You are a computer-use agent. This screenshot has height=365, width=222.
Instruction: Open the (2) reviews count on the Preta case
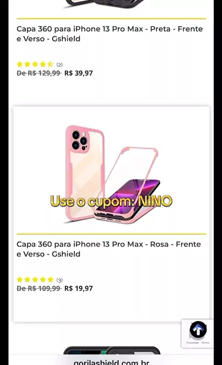pyautogui.click(x=60, y=65)
